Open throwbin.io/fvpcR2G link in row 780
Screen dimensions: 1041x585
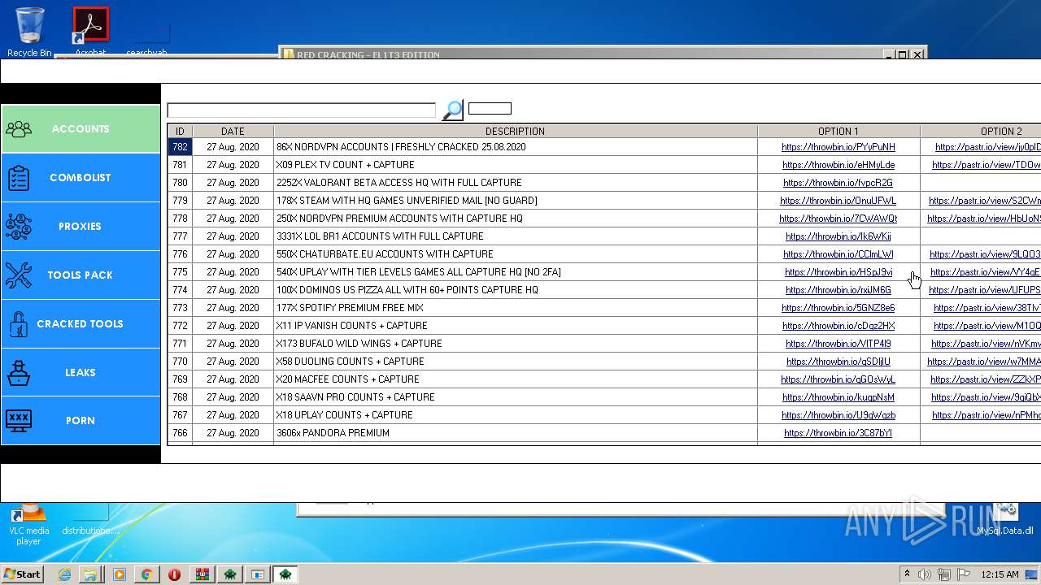[838, 183]
